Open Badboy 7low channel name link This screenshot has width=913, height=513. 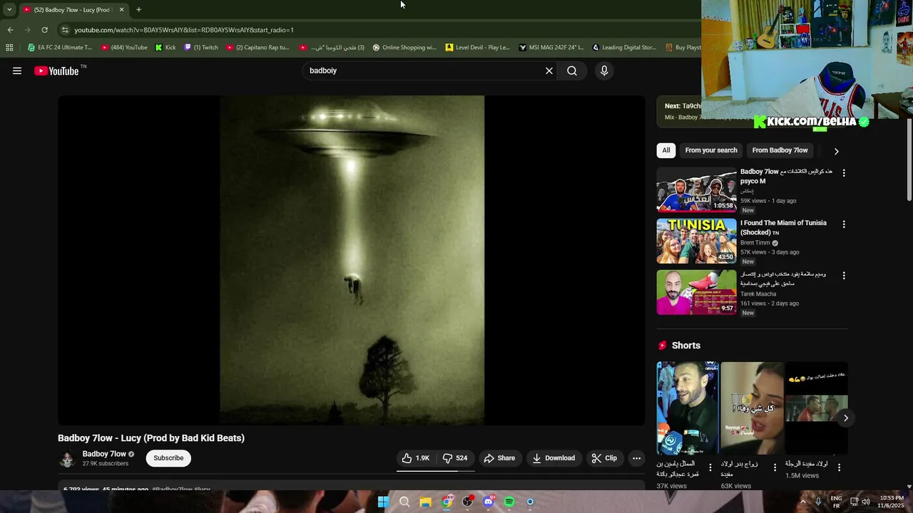pos(104,454)
